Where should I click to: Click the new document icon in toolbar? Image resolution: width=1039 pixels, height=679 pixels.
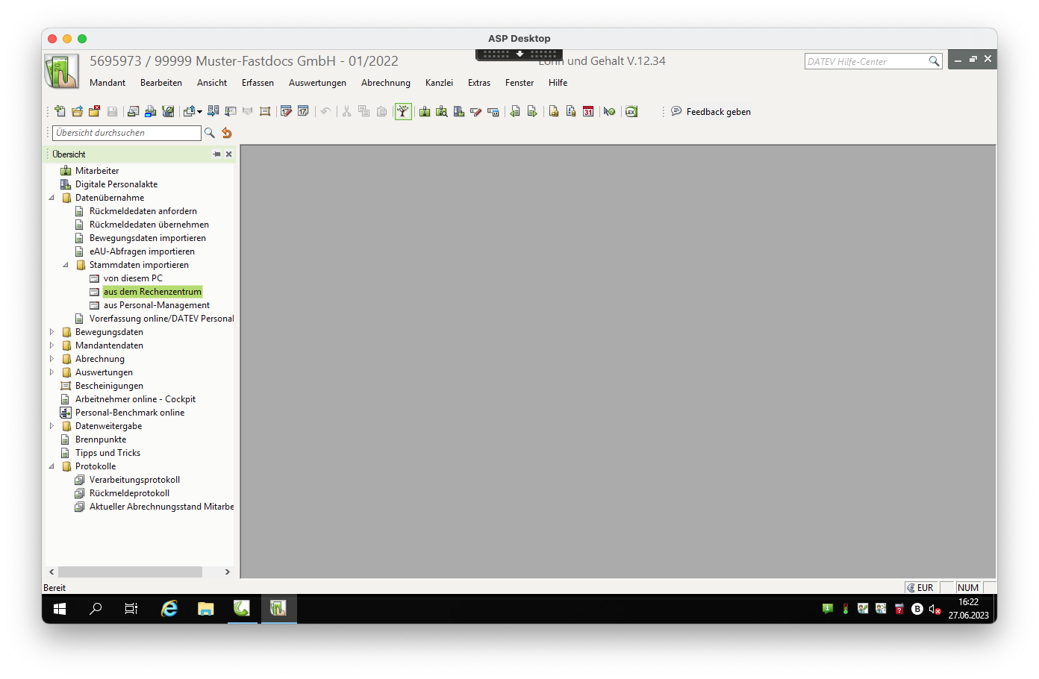[x=60, y=111]
